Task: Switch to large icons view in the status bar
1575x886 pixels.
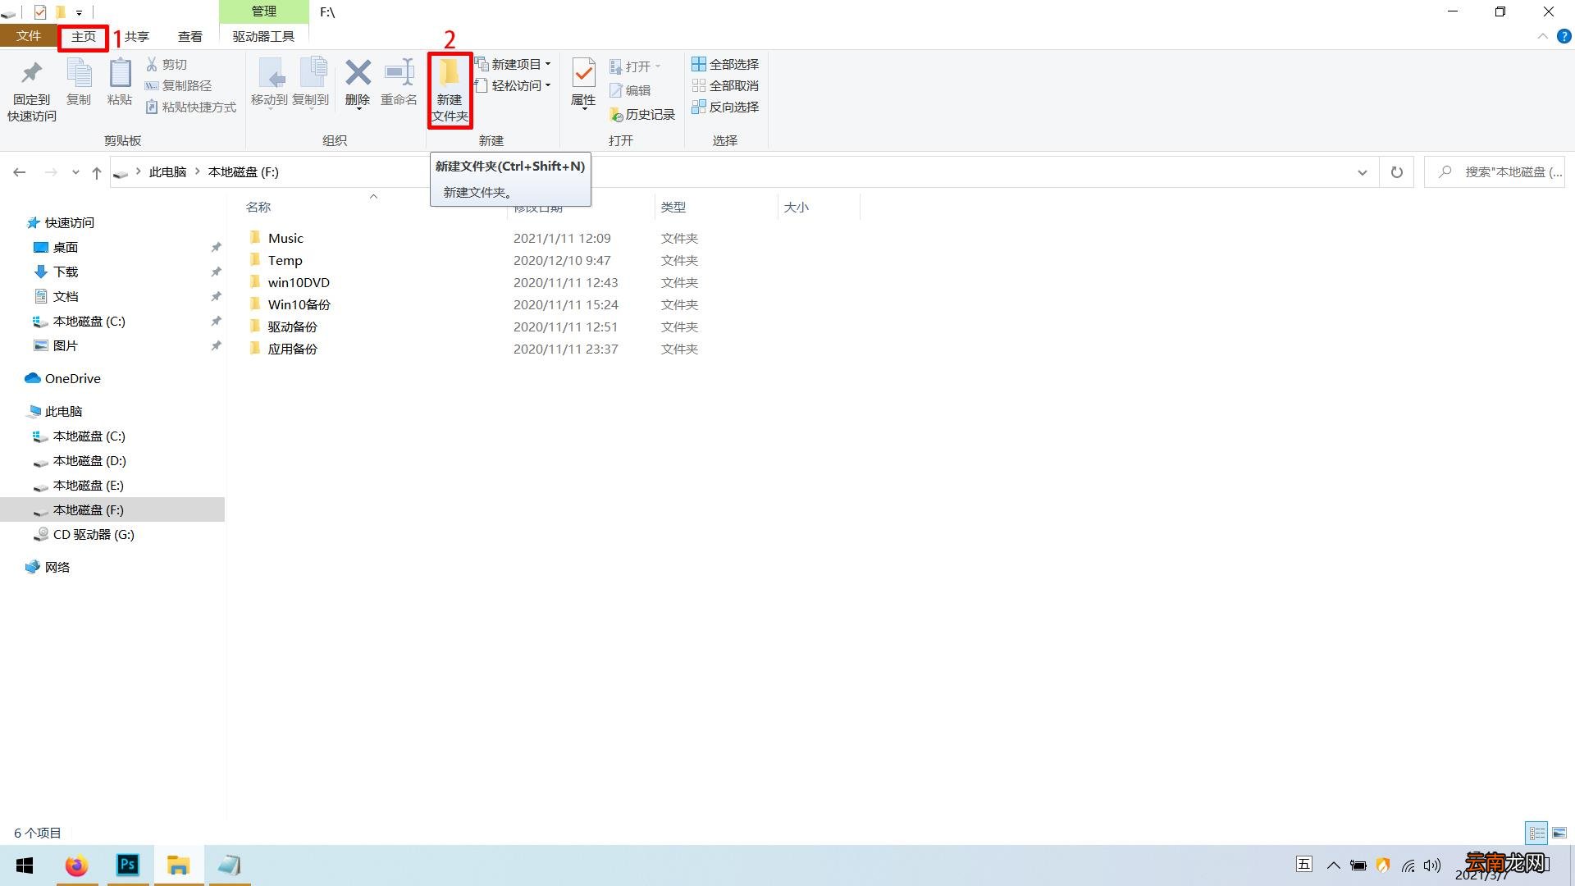Action: (1559, 833)
